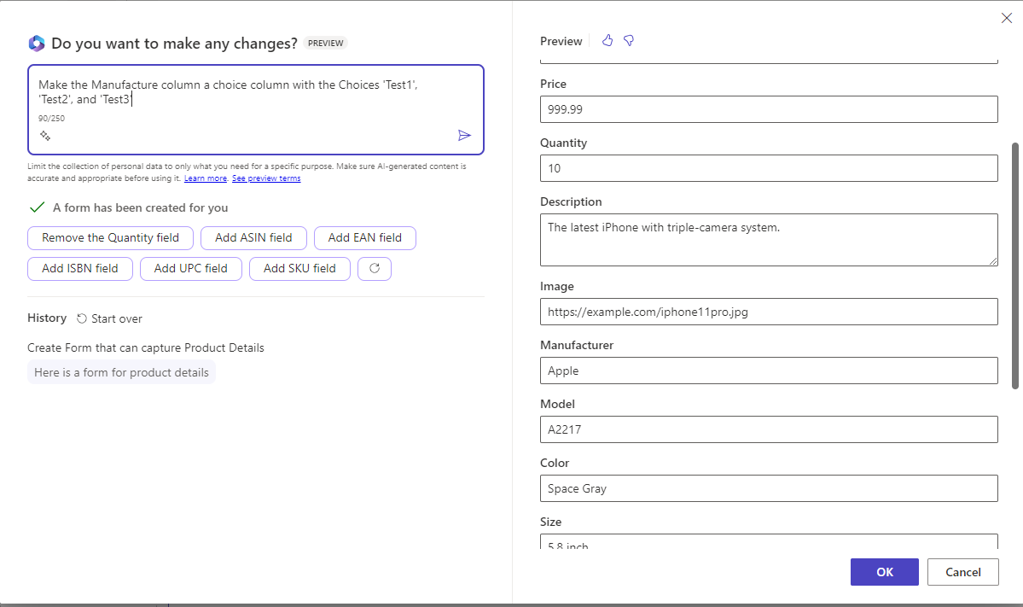Choose the 'Add UPC field' suggestion
This screenshot has width=1023, height=607.
point(190,268)
